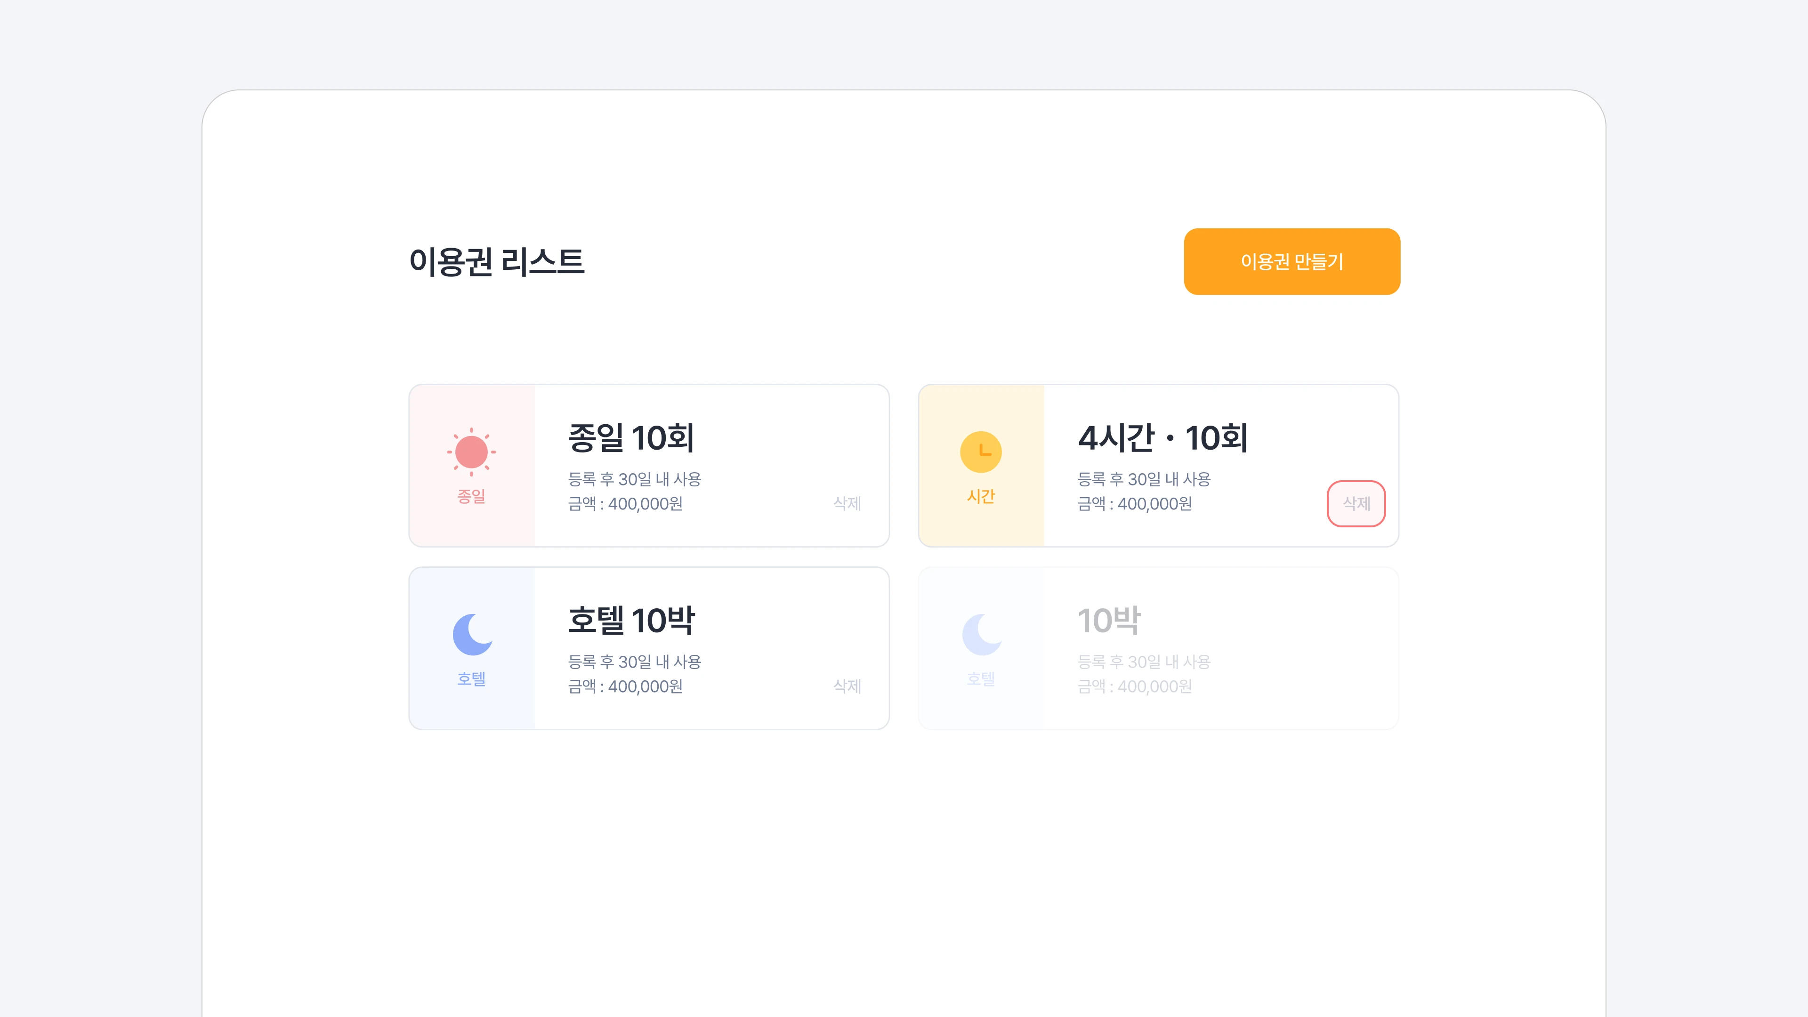The width and height of the screenshot is (1808, 1017).
Task: Delete the 종일 10회 pass via 삭제
Action: (847, 503)
